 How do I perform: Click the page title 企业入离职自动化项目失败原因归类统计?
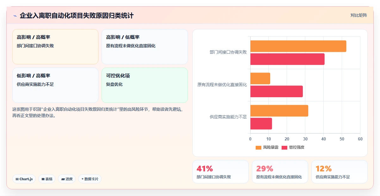pyautogui.click(x=77, y=15)
